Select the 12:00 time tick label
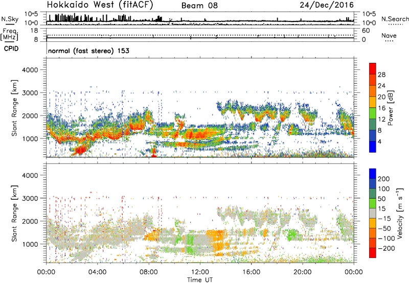The height and width of the screenshot is (283, 409). tap(200, 272)
